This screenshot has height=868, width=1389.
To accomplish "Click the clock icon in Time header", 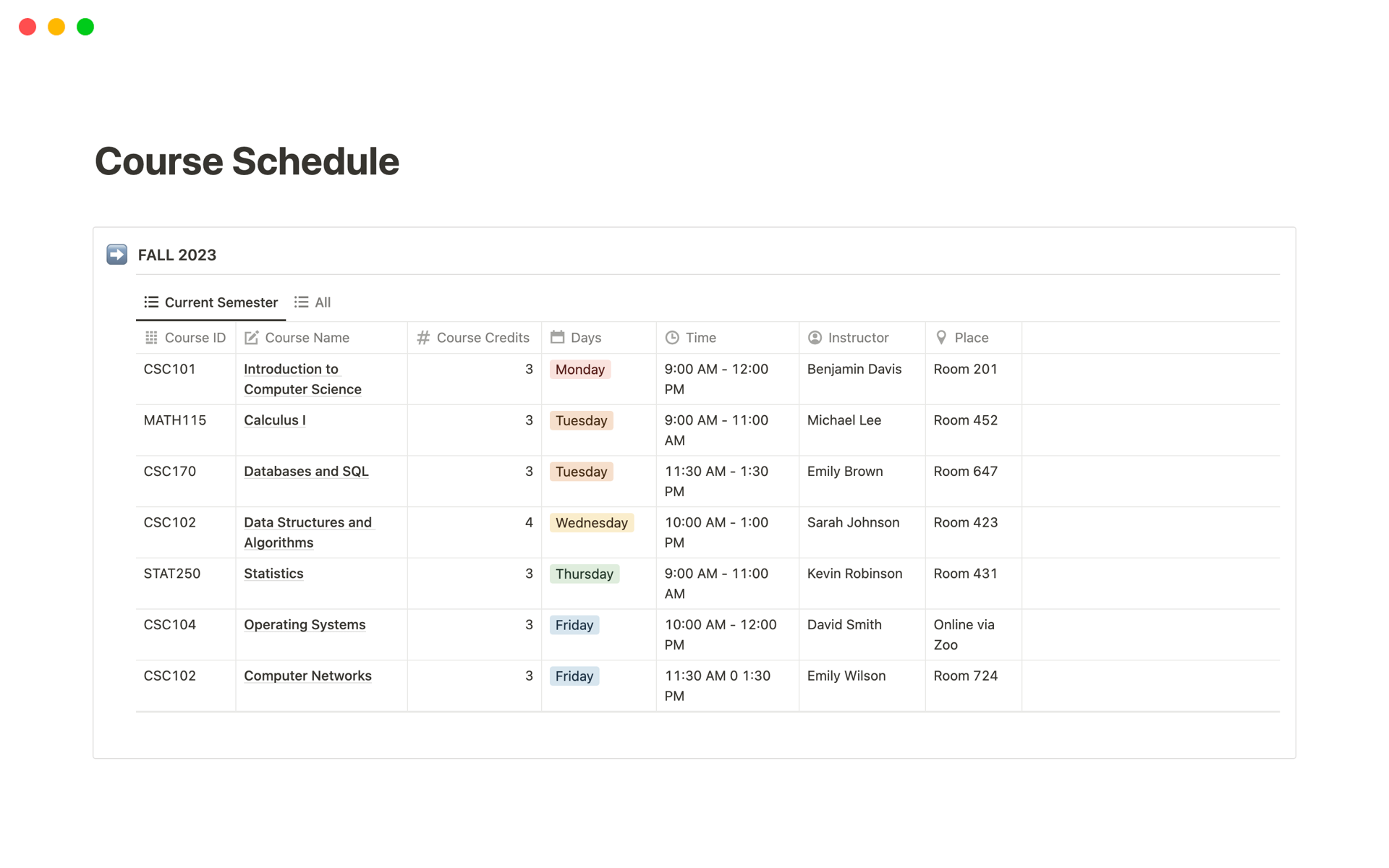I will (672, 338).
